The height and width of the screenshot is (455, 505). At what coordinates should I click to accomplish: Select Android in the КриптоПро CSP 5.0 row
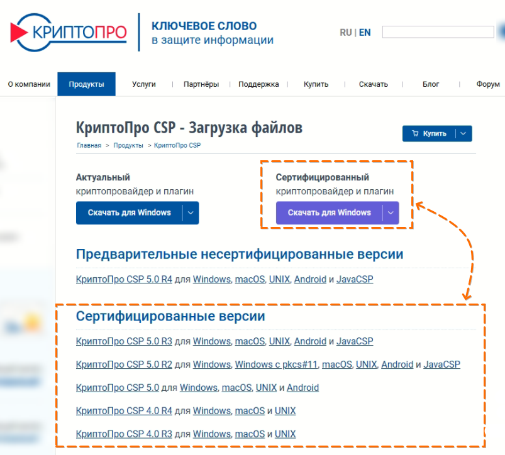[302, 387]
